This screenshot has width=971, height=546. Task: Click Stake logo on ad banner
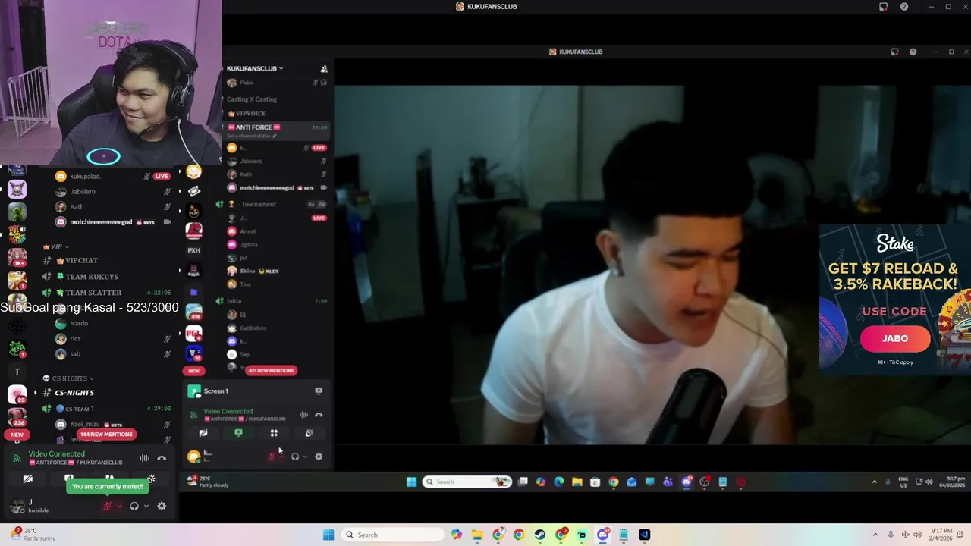895,243
